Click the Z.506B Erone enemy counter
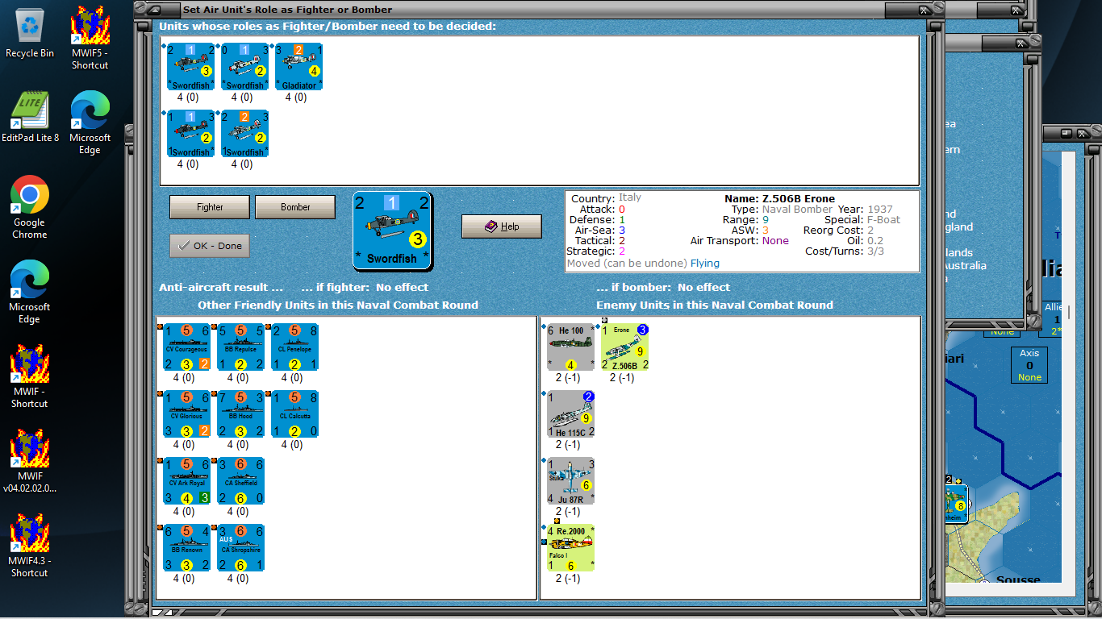 (624, 347)
